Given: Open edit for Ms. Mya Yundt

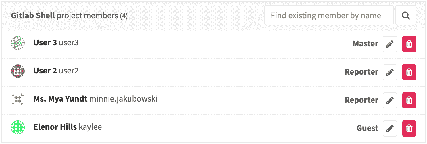Looking at the screenshot, I should click(390, 100).
